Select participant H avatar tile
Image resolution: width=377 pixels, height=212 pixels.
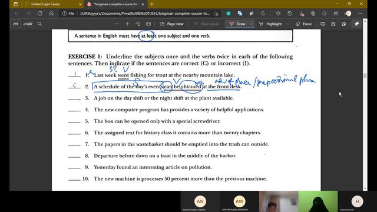(x=357, y=201)
